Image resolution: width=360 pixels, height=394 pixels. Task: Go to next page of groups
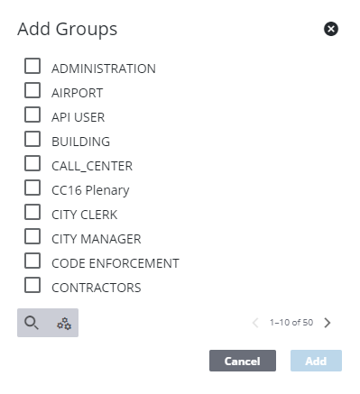click(328, 323)
